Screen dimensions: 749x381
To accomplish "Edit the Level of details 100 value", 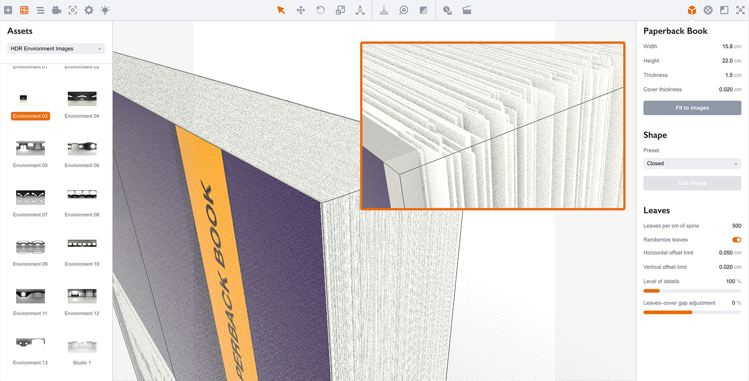I will tap(730, 281).
